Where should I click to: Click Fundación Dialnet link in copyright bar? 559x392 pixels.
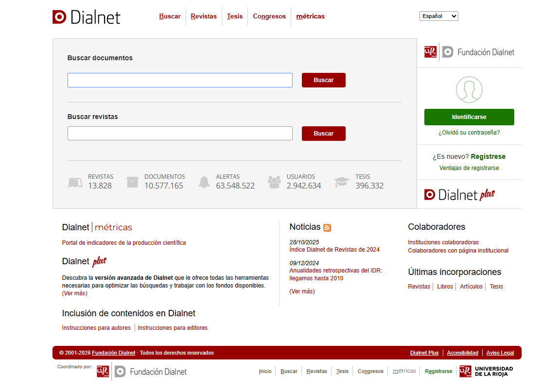(113, 353)
